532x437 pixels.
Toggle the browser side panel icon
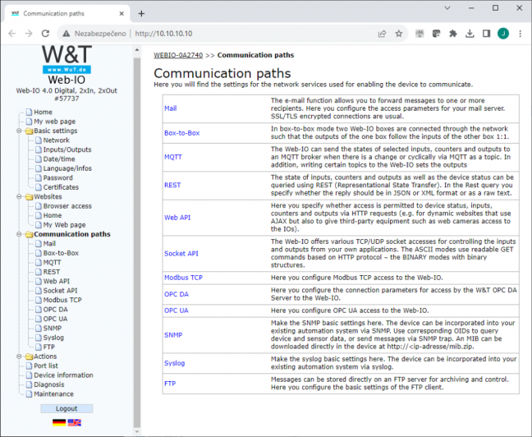[486, 34]
